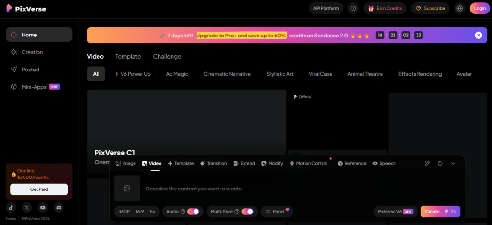Select the All category filter
This screenshot has width=492, height=225.
[x=96, y=74]
